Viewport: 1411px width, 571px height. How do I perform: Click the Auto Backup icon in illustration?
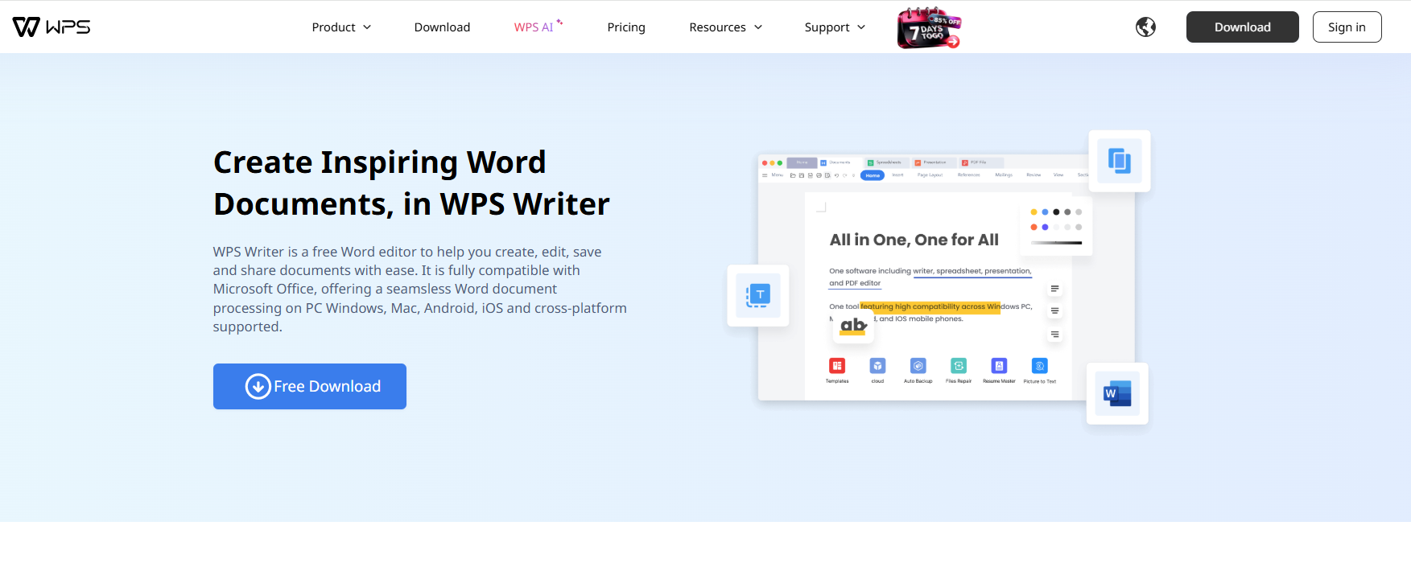coord(918,366)
